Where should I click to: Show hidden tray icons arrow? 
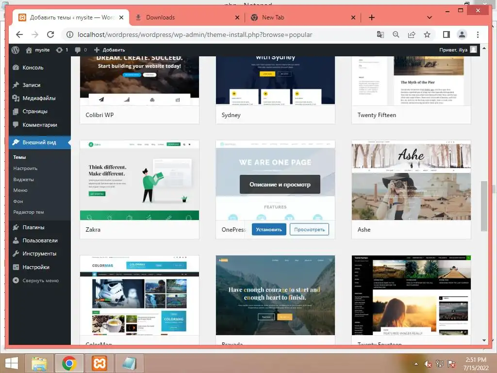click(416, 364)
